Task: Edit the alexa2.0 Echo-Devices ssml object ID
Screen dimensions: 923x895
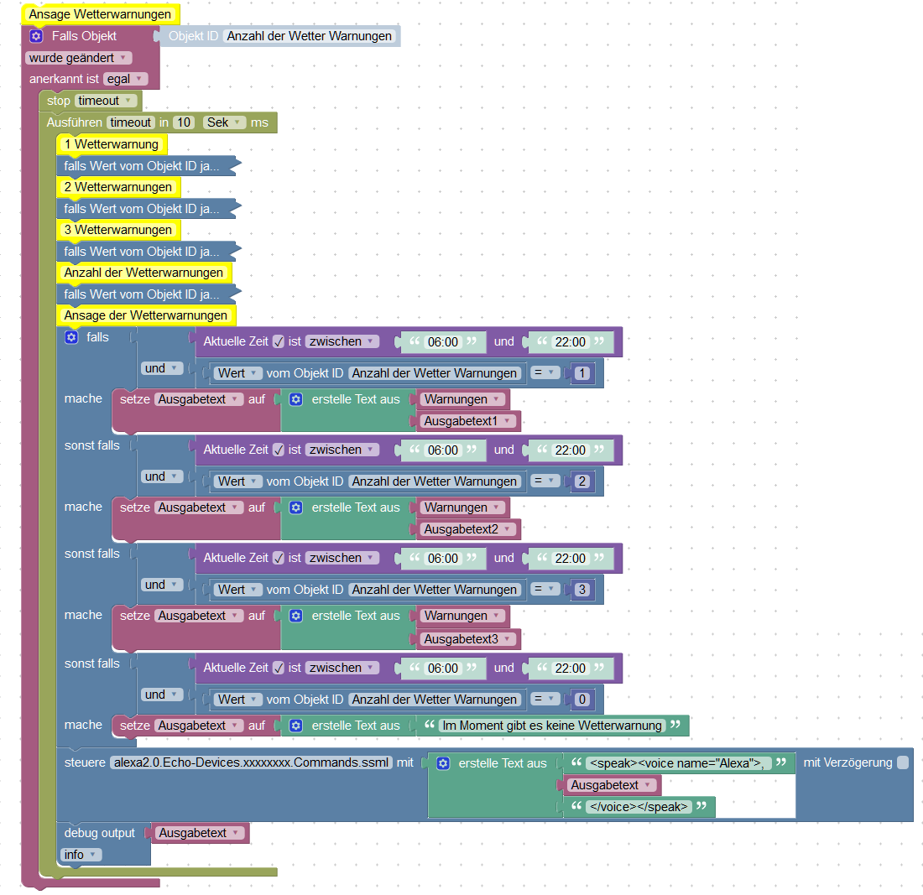Action: pos(252,762)
